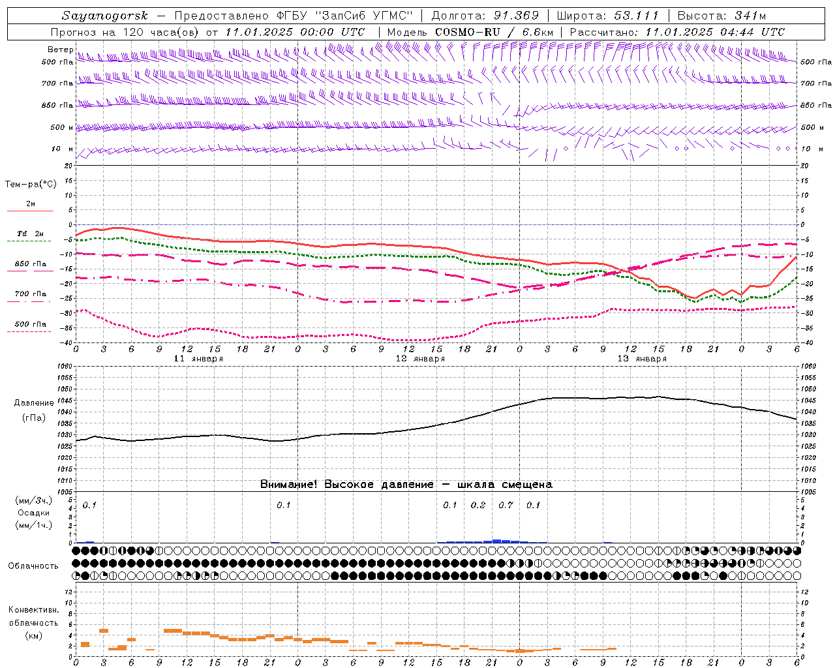Select the Высота: 341м text
Viewport: 835px width, 668px height.
721,16
